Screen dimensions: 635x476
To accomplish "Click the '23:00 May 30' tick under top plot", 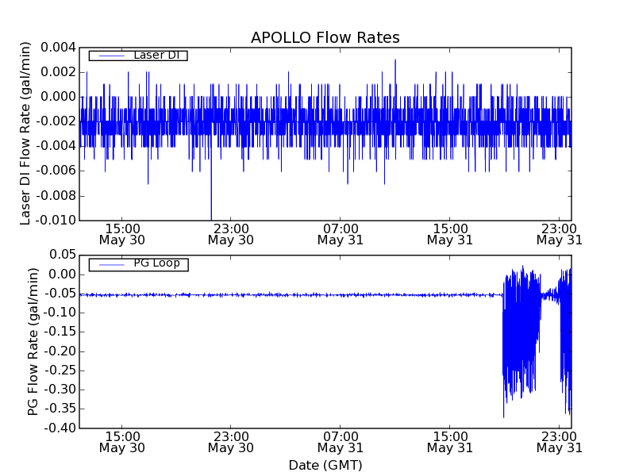I will (231, 233).
